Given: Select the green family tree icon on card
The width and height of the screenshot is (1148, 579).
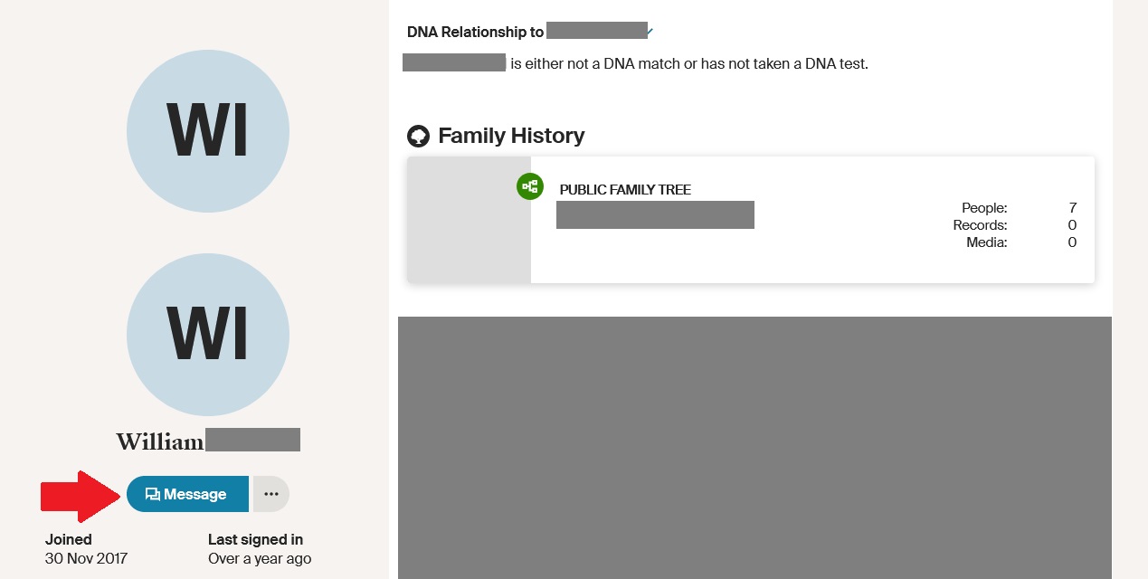Looking at the screenshot, I should click(x=530, y=186).
